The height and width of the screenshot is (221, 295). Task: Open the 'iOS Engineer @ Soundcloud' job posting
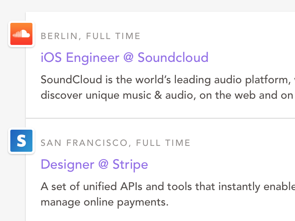(125, 57)
